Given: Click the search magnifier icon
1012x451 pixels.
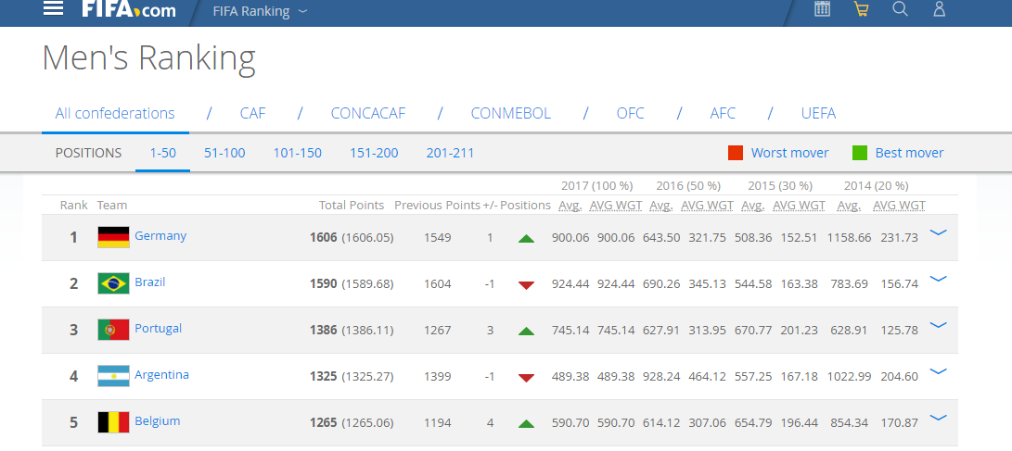Looking at the screenshot, I should click(900, 9).
